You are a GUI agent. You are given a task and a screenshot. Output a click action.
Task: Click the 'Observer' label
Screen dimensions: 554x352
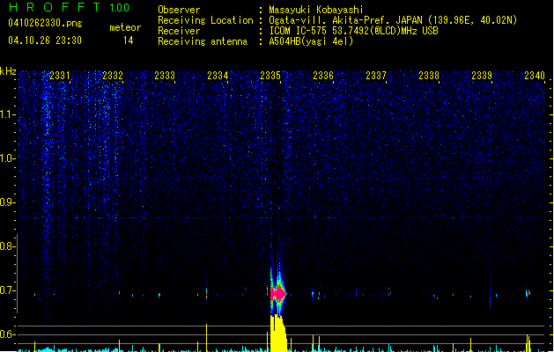179,10
